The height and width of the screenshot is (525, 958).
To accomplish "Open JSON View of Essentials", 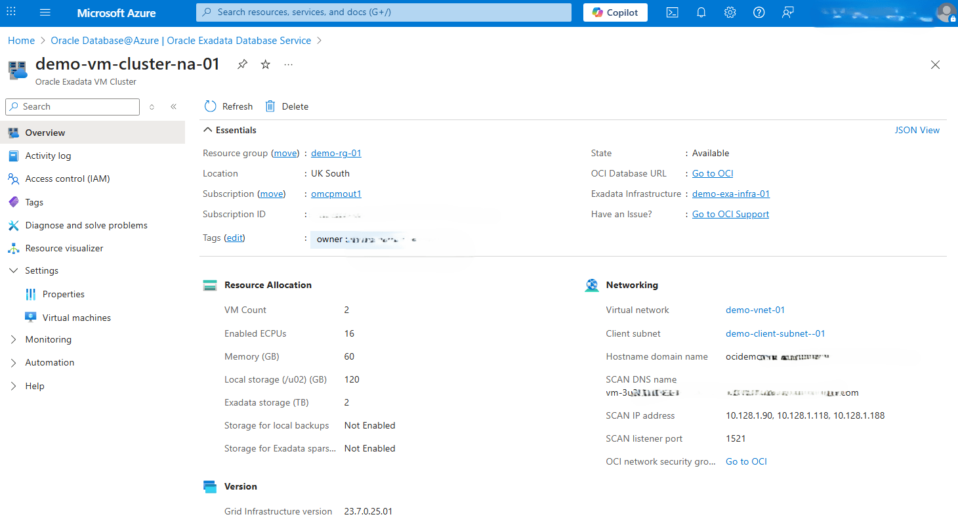I will tap(917, 130).
